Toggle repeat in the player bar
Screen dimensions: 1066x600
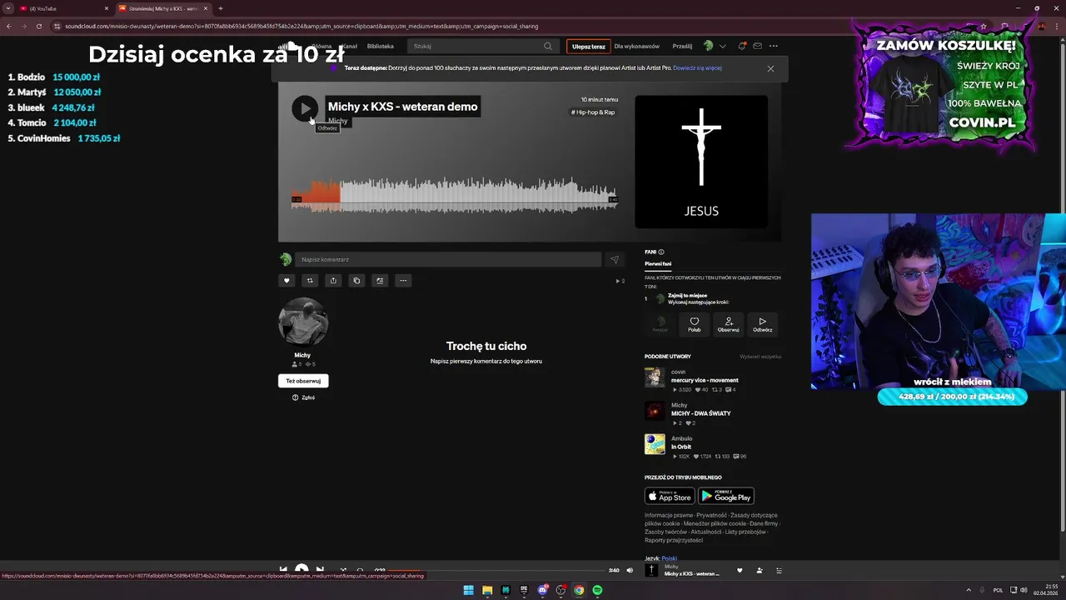(361, 571)
